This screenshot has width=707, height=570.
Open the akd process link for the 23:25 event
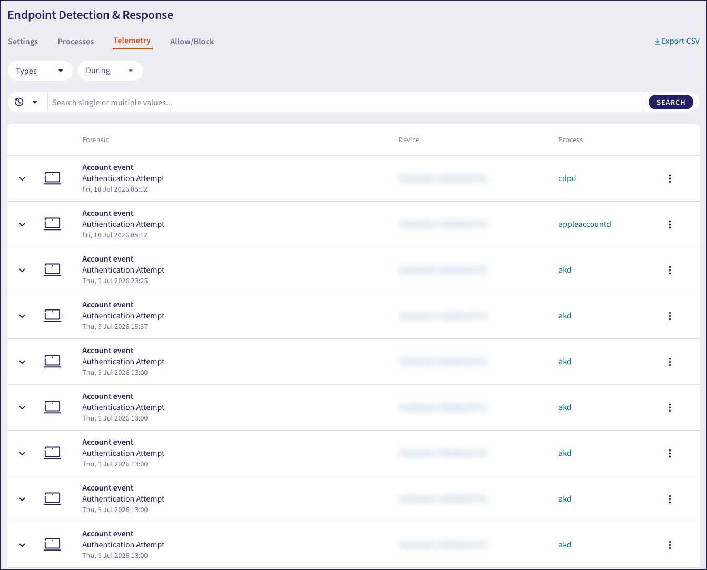(x=565, y=270)
